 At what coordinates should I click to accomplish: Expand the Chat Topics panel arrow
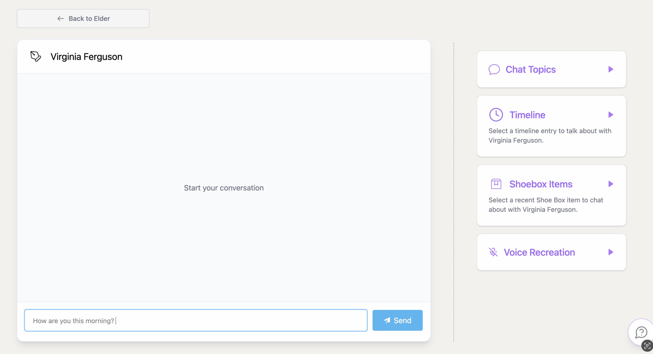[x=611, y=69]
